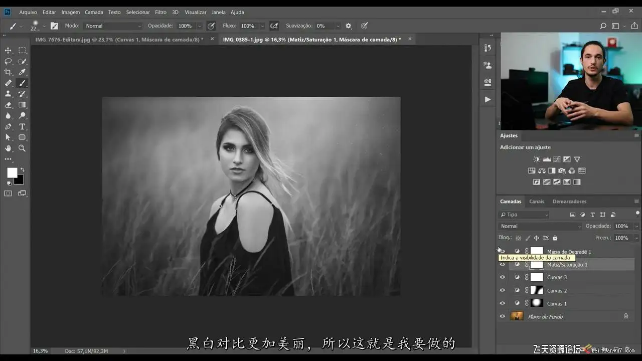Screen dimensions: 642x361
Task: Select the Horizontal Type tool
Action: (x=23, y=127)
